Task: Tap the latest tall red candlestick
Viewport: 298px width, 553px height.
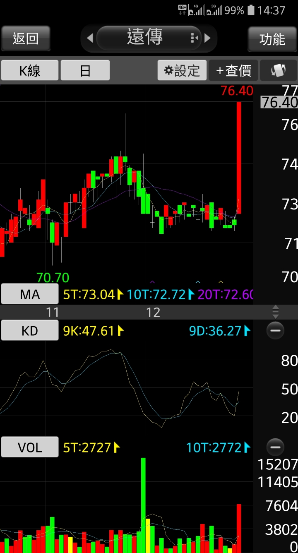Action: click(x=239, y=157)
